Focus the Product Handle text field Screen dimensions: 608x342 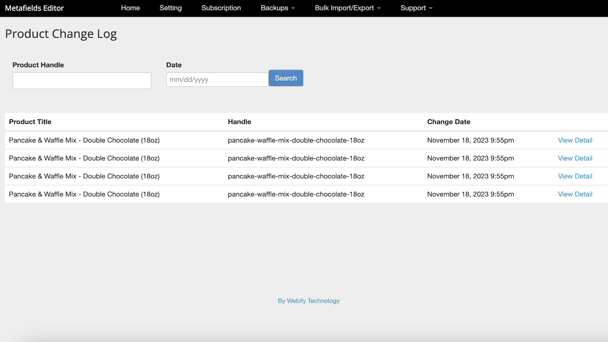[82, 81]
